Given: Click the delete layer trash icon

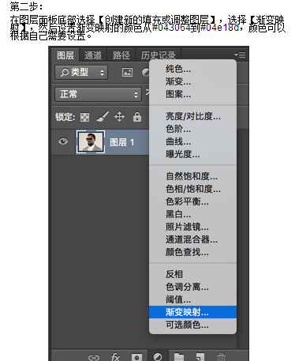Looking at the screenshot, I should point(221,357).
